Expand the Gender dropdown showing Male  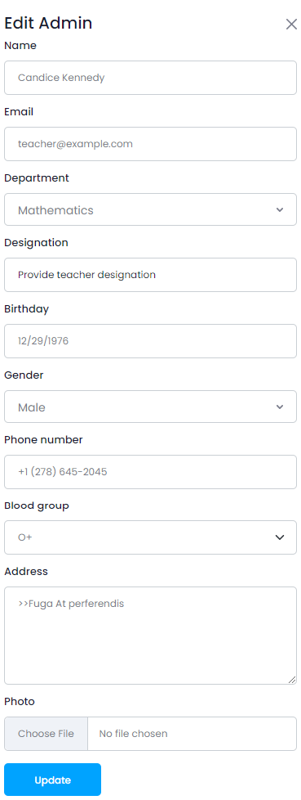point(150,407)
